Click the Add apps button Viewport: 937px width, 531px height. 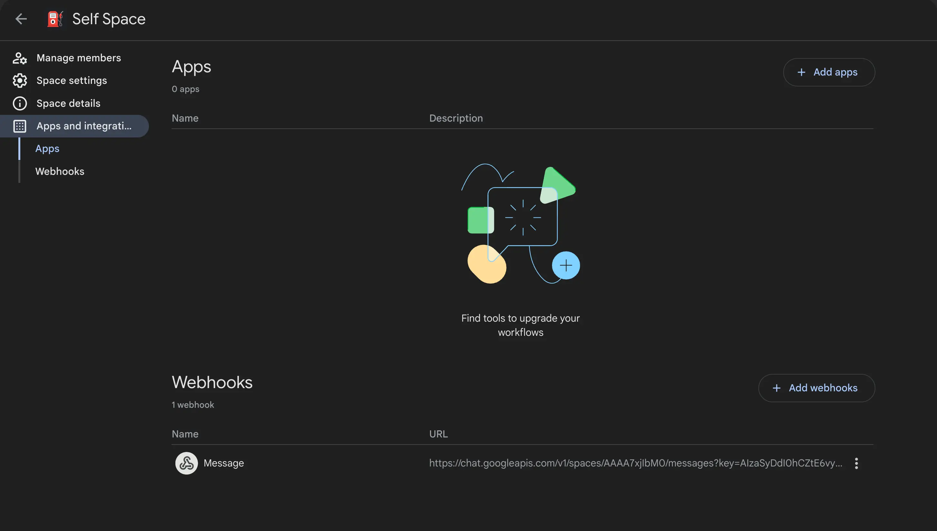[829, 72]
